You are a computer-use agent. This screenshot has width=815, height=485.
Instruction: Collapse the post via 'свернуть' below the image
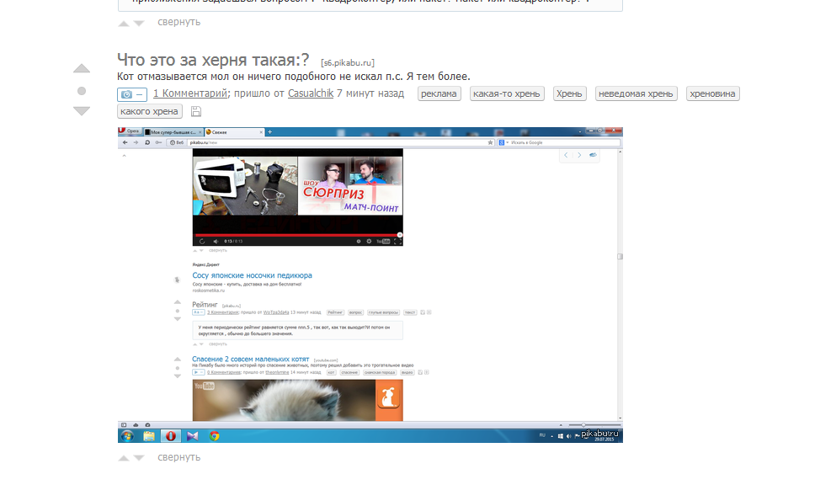(179, 457)
